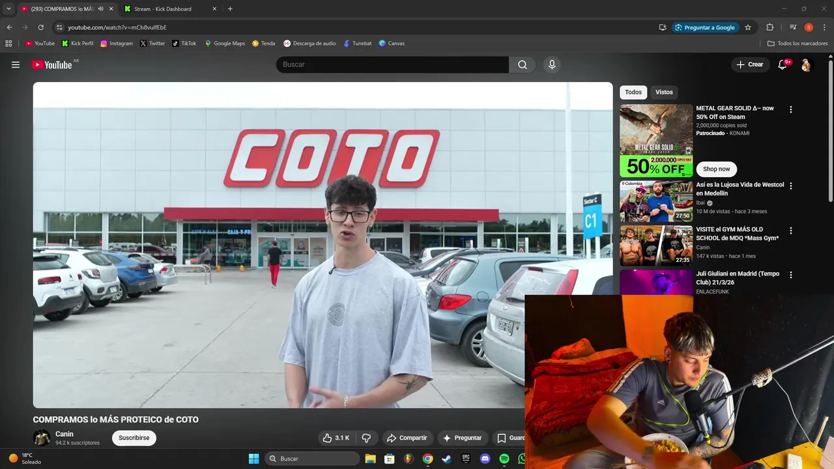
Task: Reload the page with the refresh icon
Action: [x=40, y=27]
